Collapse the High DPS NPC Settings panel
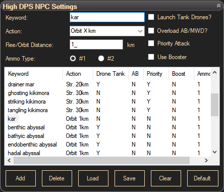The height and width of the screenshot is (192, 224). coord(218,6)
